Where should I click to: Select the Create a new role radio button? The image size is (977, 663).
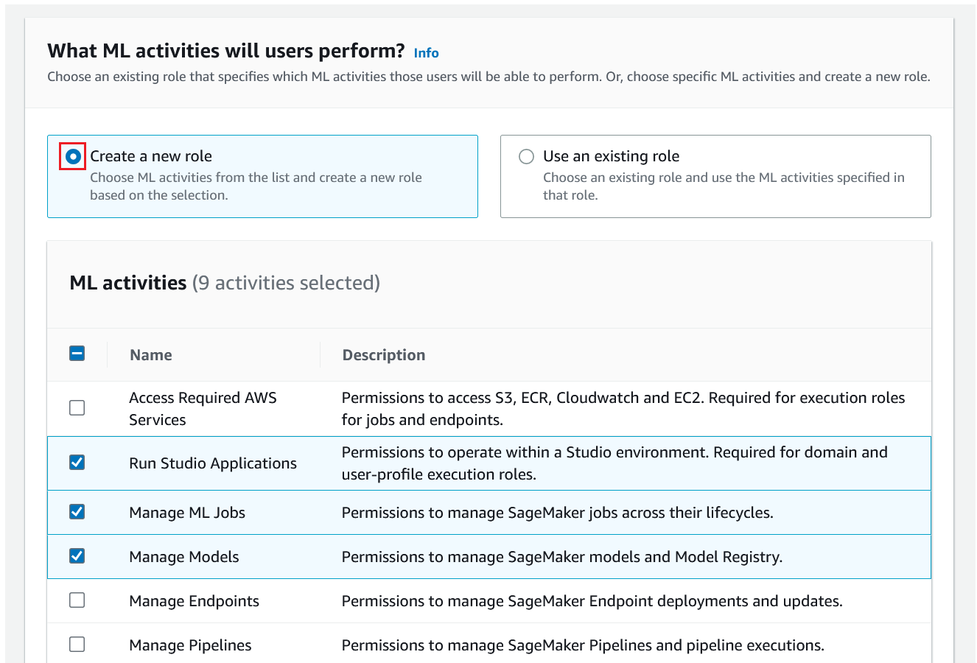73,156
